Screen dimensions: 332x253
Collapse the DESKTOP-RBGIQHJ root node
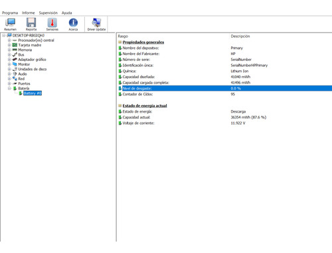(4, 35)
